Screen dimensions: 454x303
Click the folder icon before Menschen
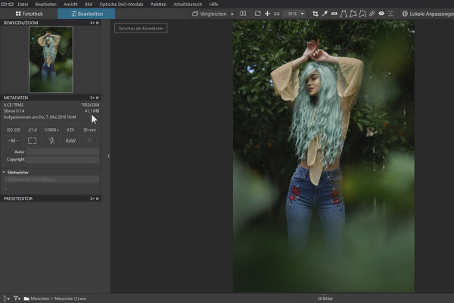26,298
